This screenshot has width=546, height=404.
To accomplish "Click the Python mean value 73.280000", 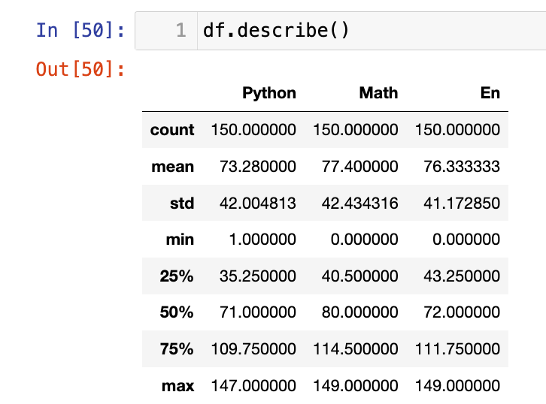I will (x=253, y=167).
